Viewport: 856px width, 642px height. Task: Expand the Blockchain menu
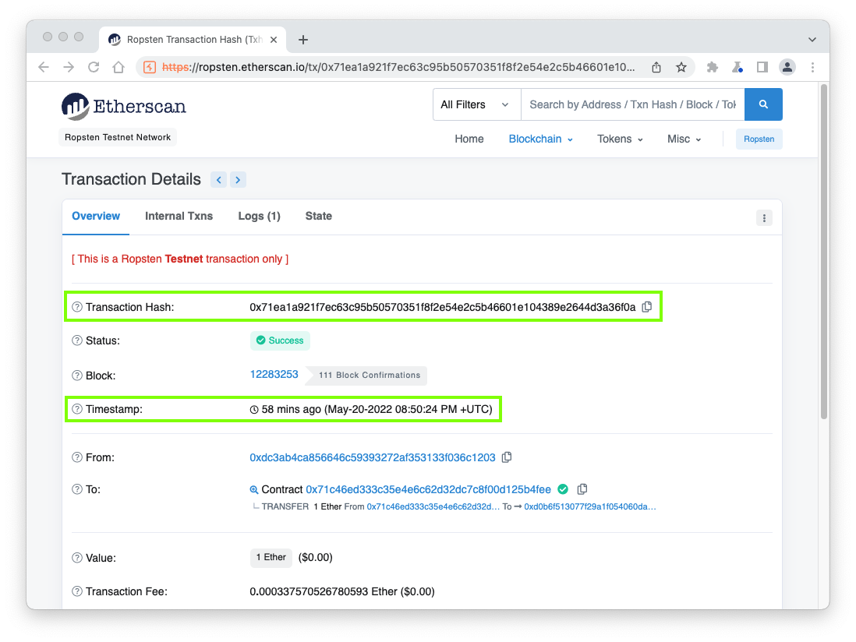(540, 139)
